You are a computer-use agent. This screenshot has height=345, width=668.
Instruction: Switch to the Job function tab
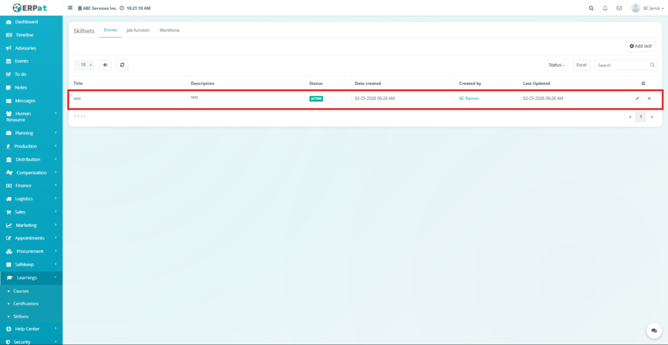click(138, 31)
